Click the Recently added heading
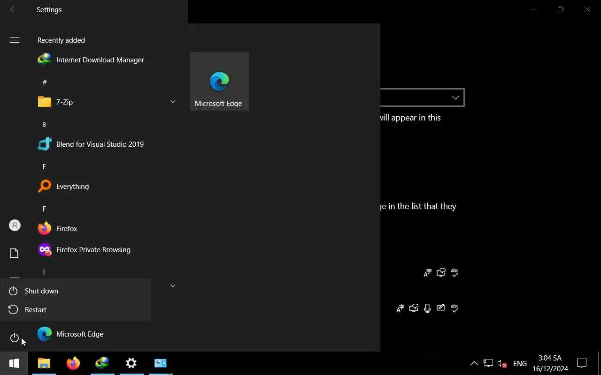601x375 pixels. pos(61,40)
